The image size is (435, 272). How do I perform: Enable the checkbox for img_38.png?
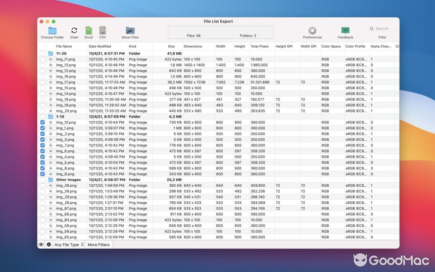42,185
